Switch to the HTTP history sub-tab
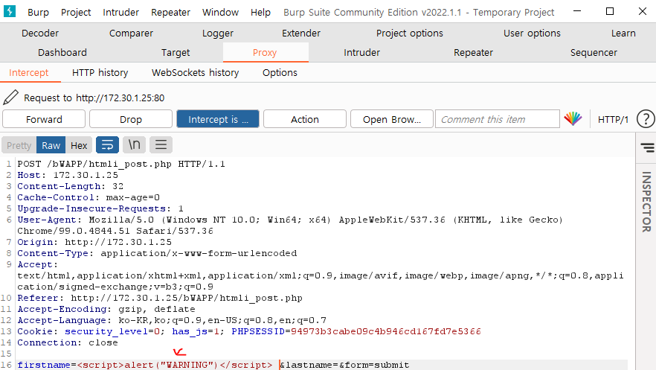Screen dimensions: 656x370 [x=100, y=72]
